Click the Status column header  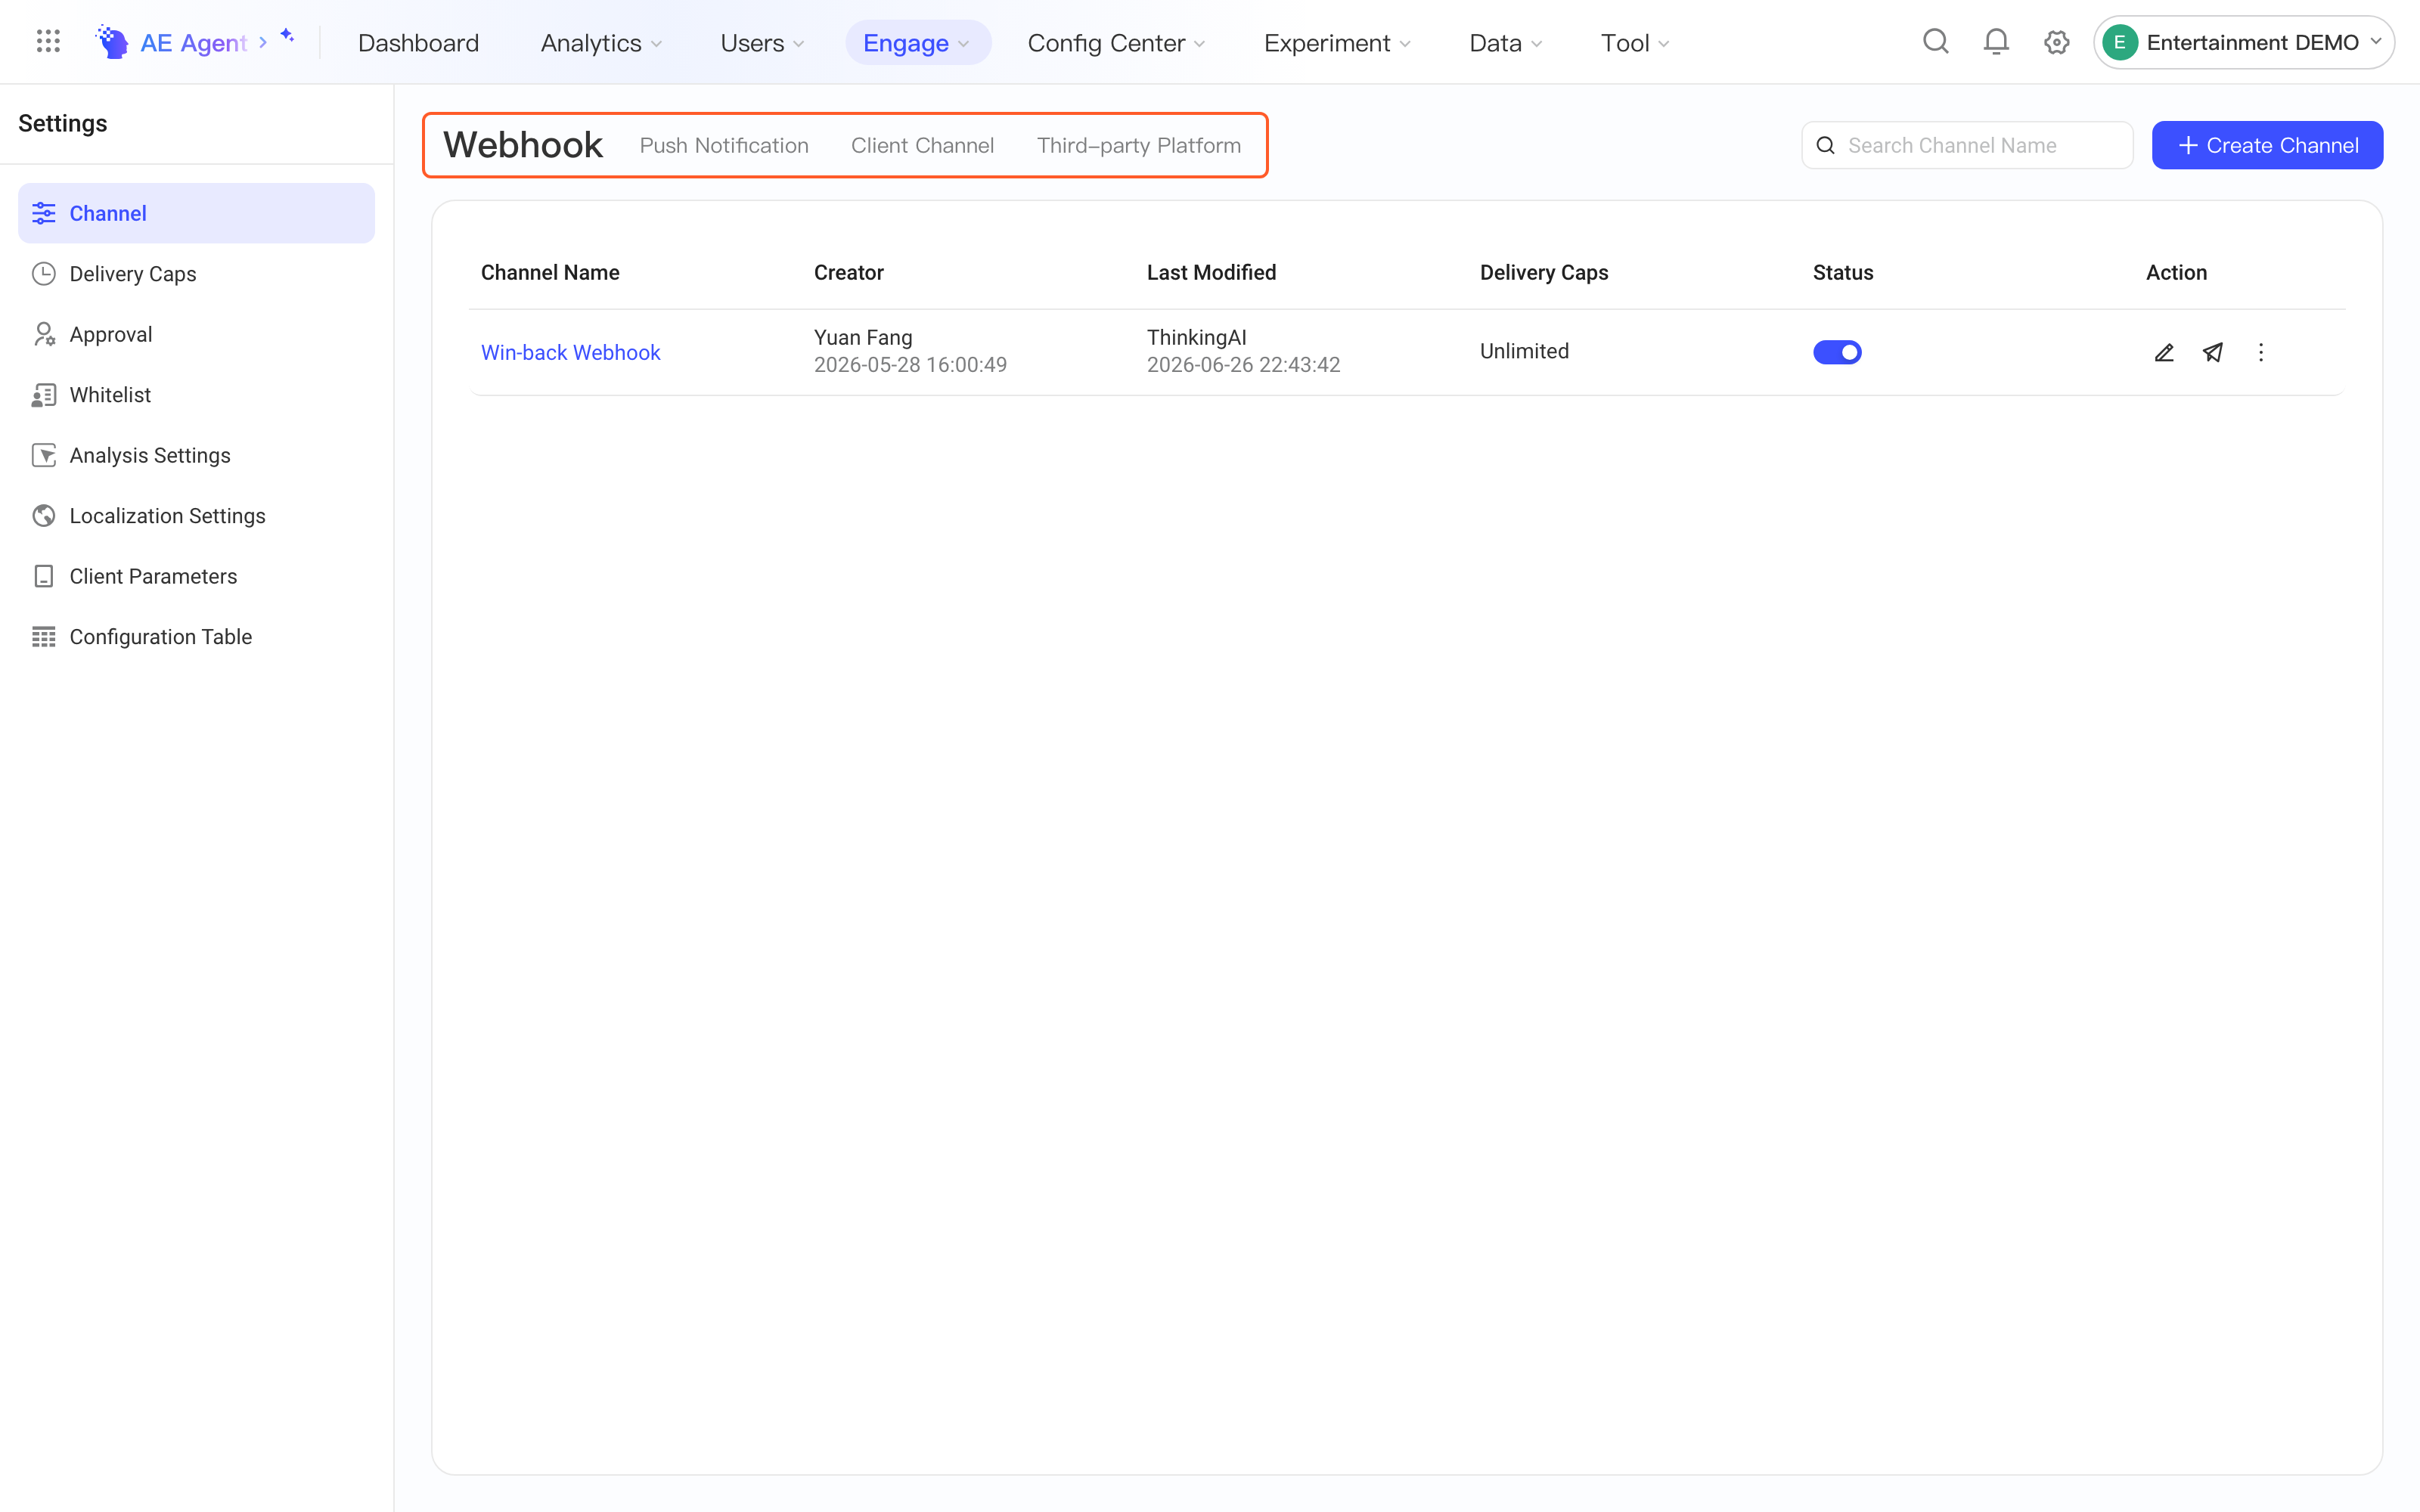pos(1842,272)
